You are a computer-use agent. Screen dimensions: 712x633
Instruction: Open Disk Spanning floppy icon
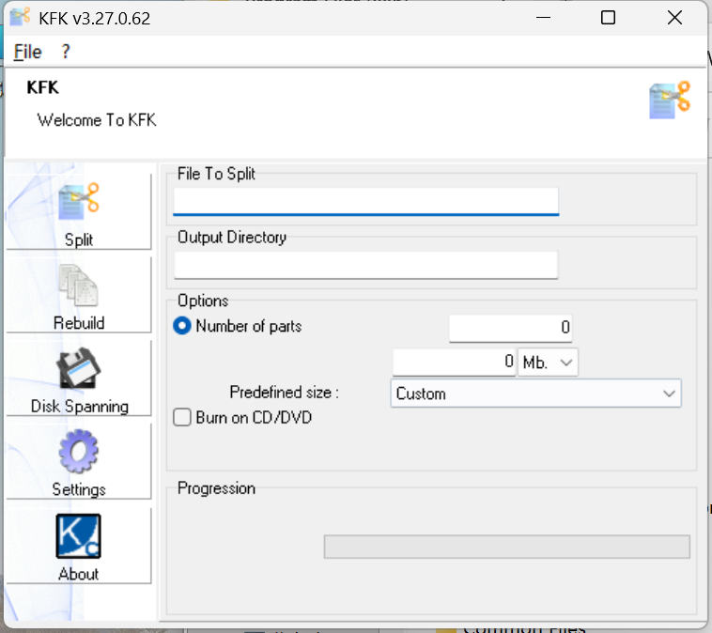[x=79, y=369]
